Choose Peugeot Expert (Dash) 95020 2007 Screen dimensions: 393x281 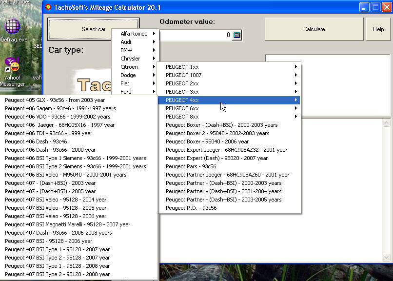tap(230, 158)
